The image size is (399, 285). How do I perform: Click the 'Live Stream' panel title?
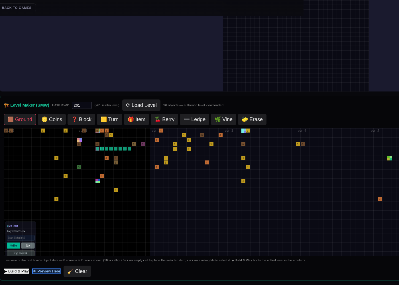[x=13, y=226]
